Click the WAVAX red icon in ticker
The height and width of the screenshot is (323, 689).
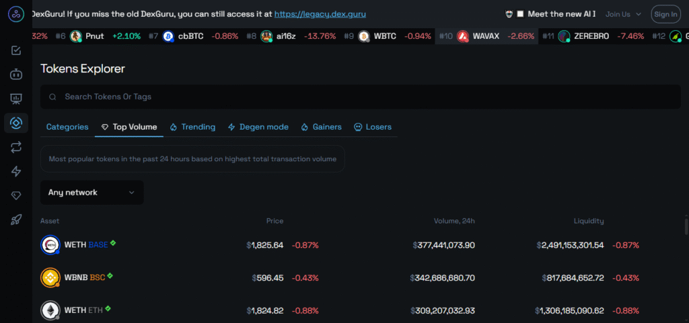pos(462,36)
